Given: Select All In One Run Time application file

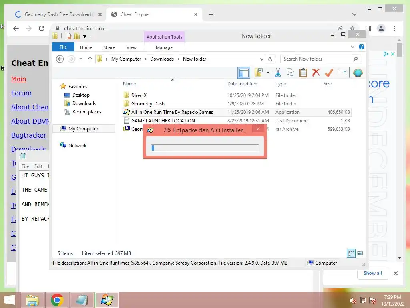Looking at the screenshot, I should click(x=172, y=112).
